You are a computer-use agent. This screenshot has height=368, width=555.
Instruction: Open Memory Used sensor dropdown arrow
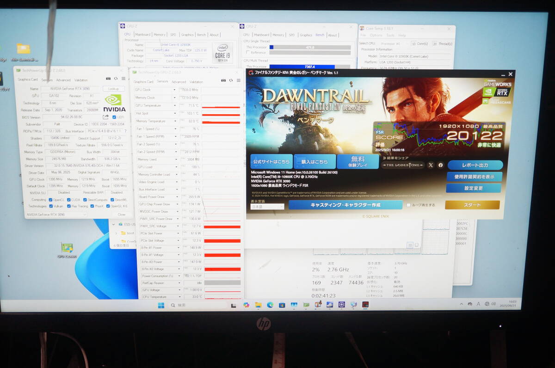click(176, 159)
